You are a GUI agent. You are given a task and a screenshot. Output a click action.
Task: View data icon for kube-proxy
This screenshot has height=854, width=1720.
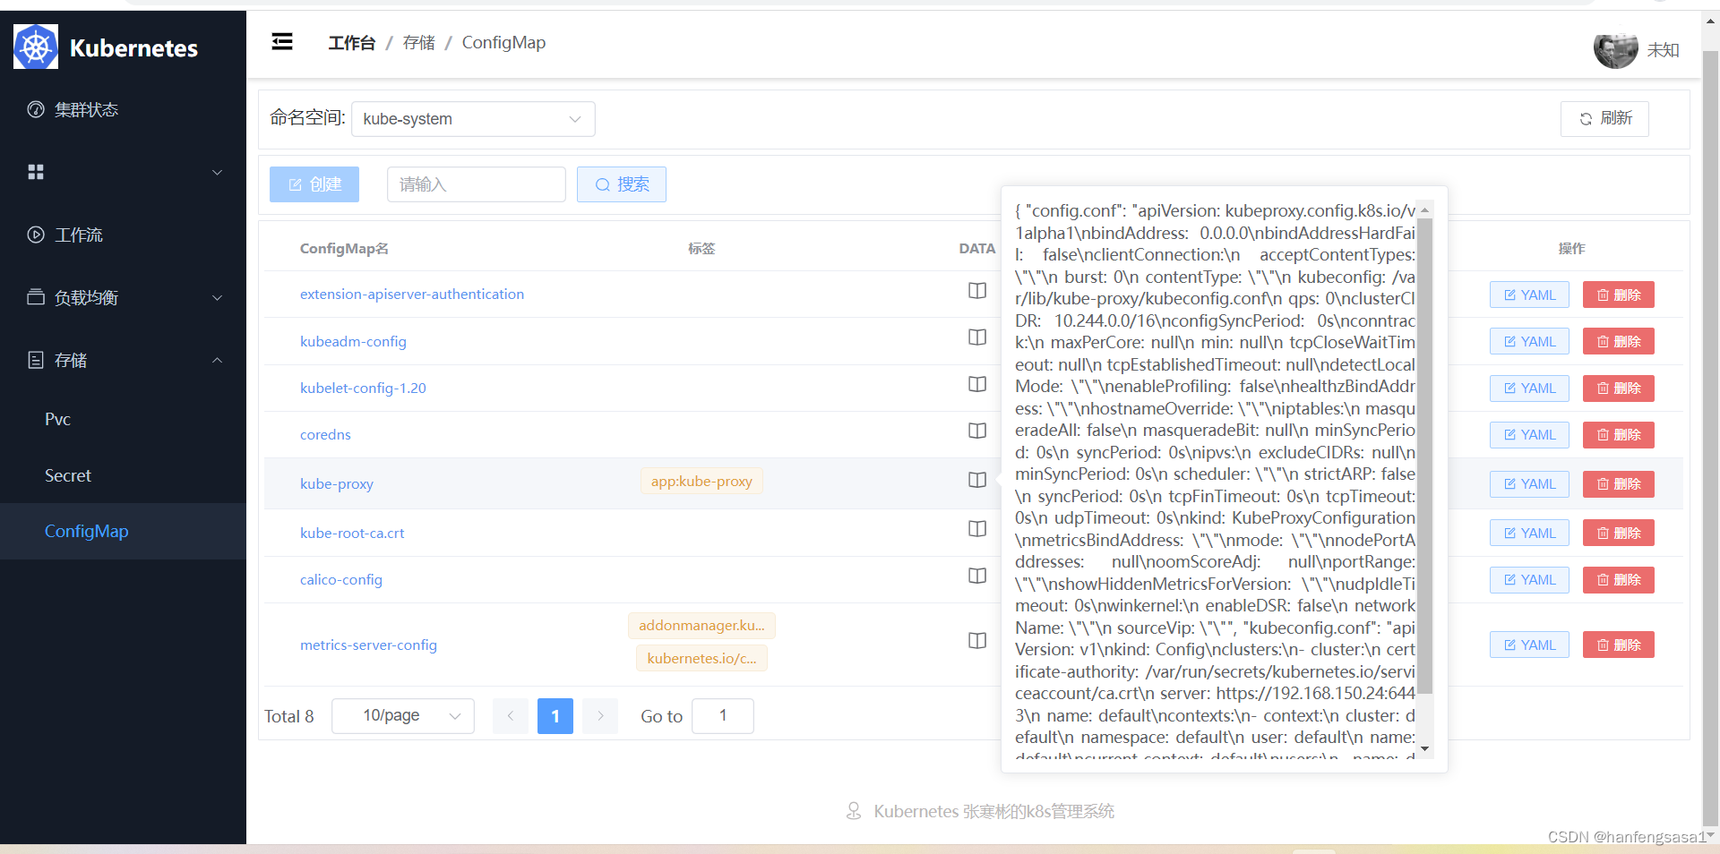click(977, 480)
